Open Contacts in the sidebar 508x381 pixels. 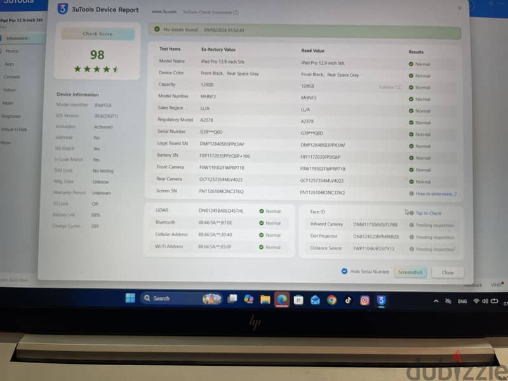point(11,77)
